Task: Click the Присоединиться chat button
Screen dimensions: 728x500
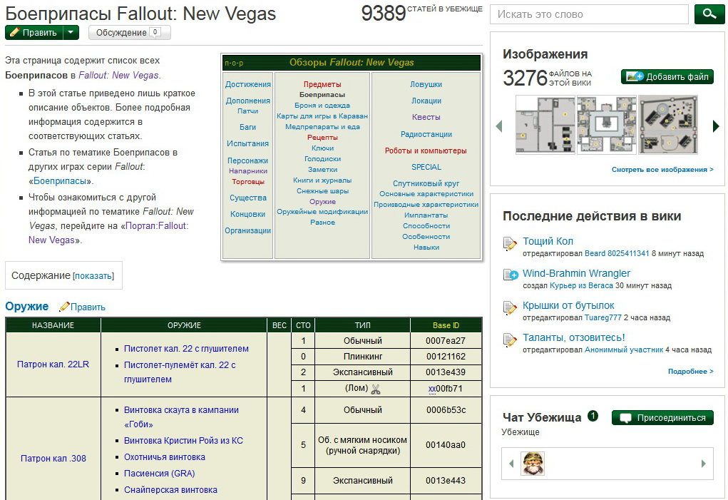Action: pyautogui.click(x=662, y=418)
